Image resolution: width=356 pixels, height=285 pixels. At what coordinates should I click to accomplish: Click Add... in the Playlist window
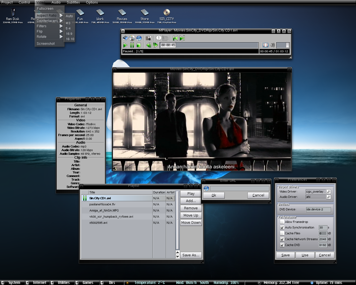pyautogui.click(x=191, y=201)
